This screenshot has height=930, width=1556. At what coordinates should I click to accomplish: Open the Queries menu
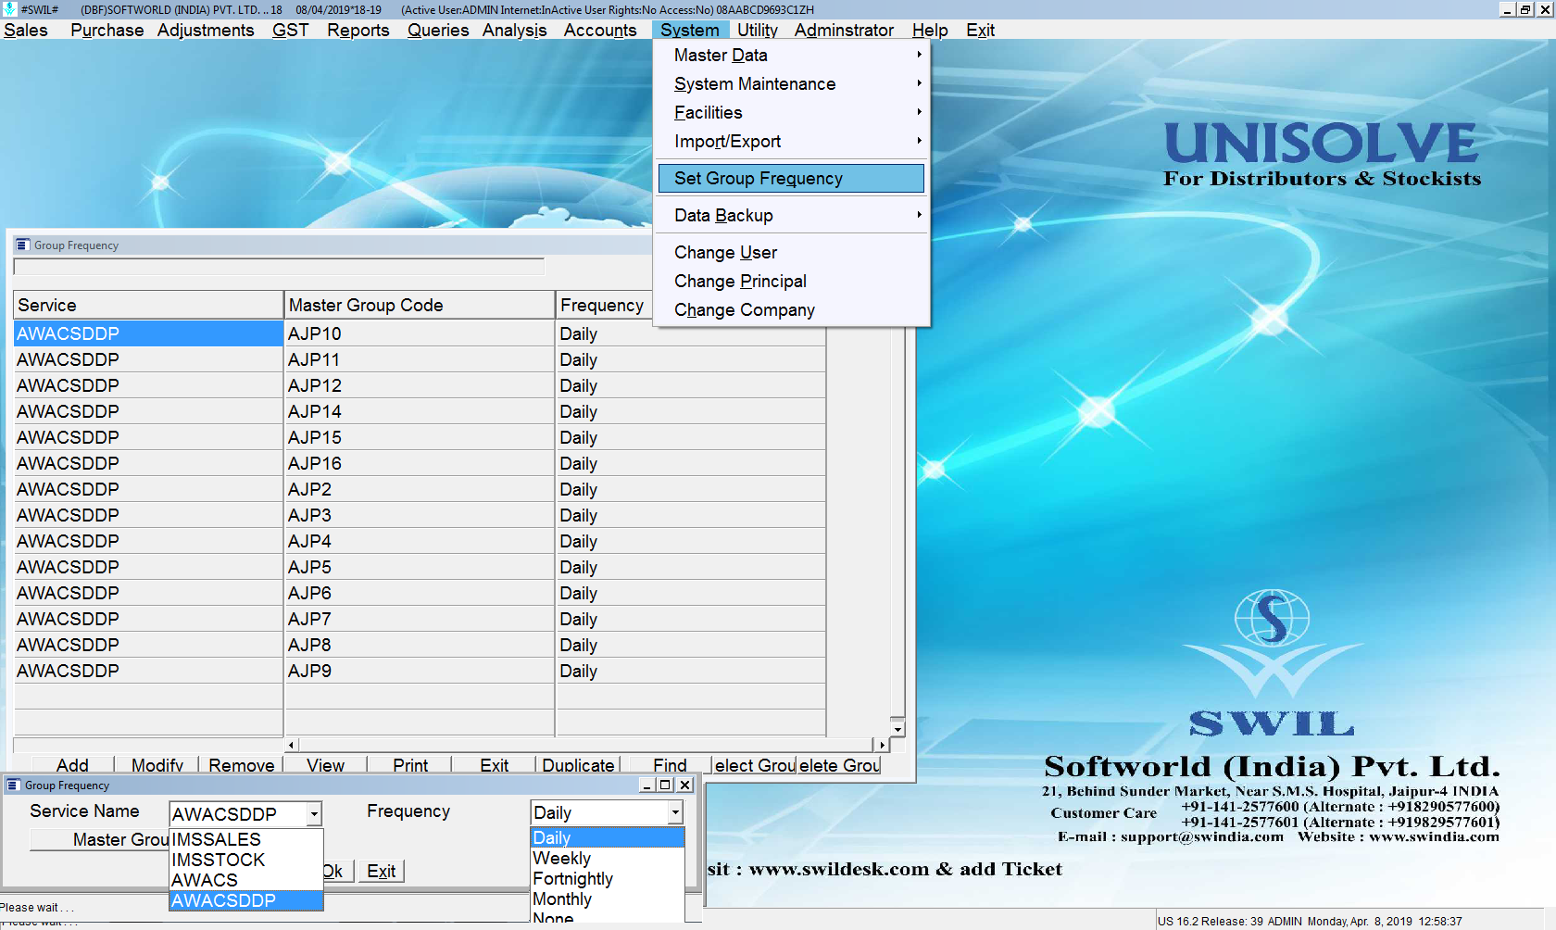click(438, 30)
